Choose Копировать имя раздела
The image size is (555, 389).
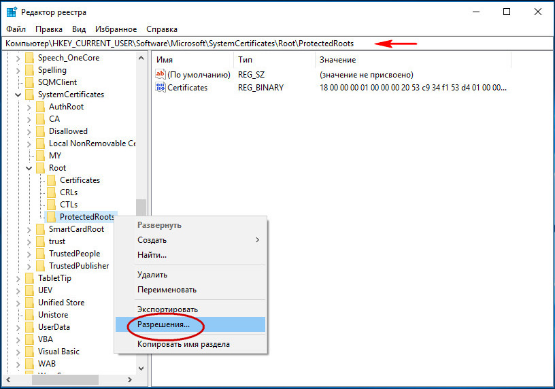[190, 344]
